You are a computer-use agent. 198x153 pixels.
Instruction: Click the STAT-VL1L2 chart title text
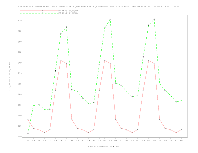click(98, 6)
